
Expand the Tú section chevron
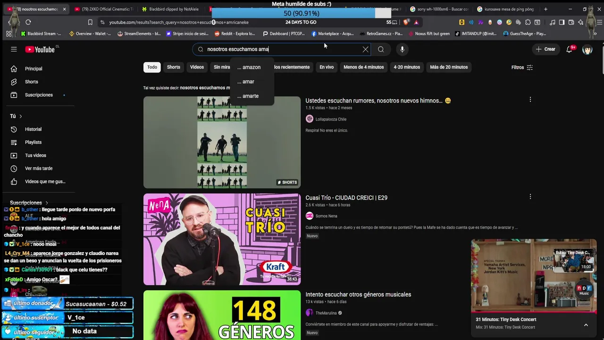tap(20, 116)
